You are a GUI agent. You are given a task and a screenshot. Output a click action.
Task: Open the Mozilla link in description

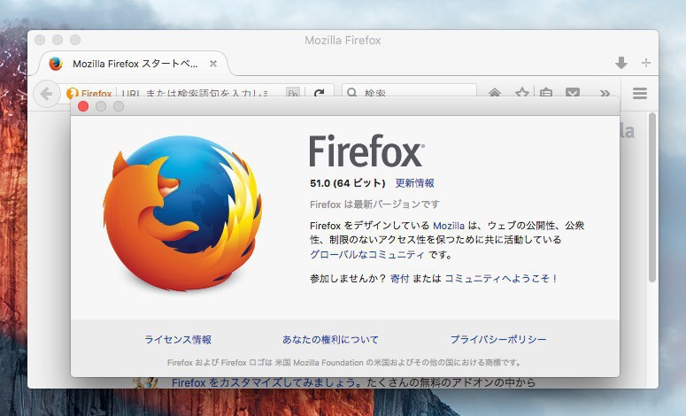click(x=449, y=226)
